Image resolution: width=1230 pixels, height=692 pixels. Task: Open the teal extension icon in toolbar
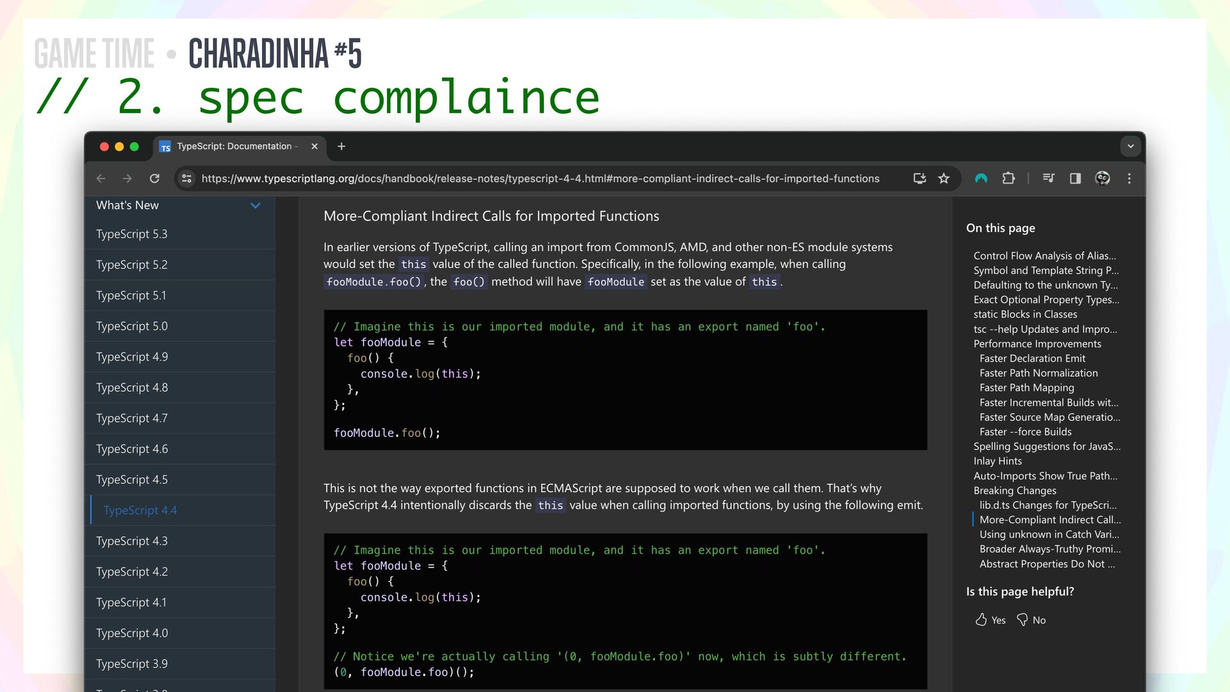coord(981,179)
